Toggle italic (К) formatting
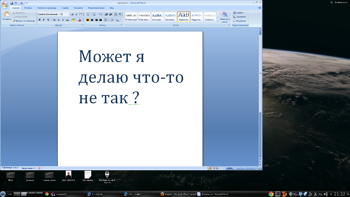The height and width of the screenshot is (197, 350). pyautogui.click(x=44, y=20)
